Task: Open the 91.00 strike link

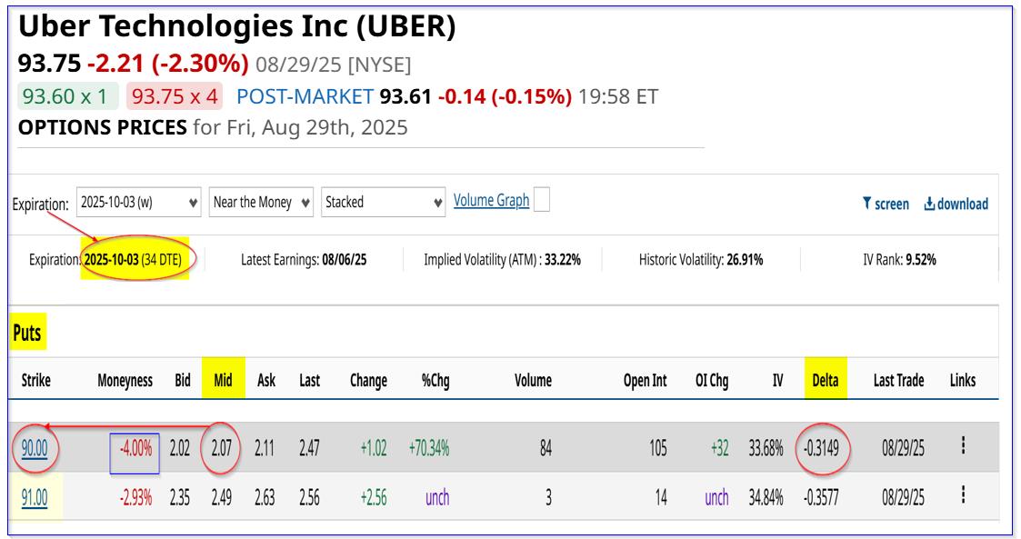Action: (35, 497)
